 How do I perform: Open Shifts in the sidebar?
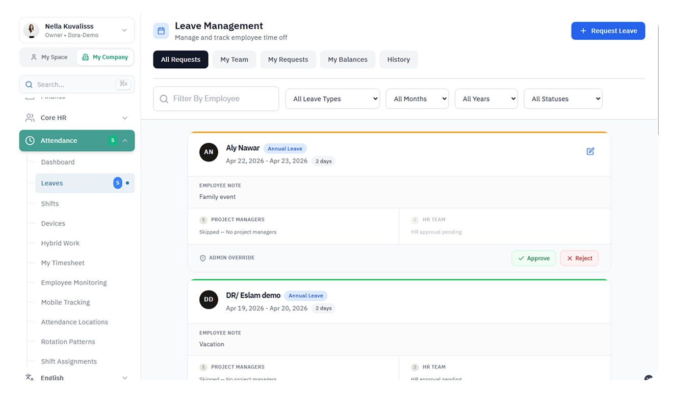50,203
